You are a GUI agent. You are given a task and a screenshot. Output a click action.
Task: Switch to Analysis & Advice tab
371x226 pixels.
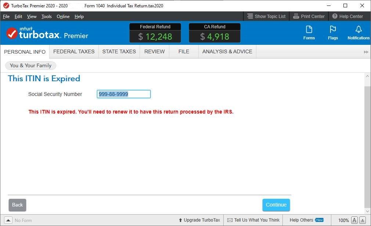tap(227, 51)
